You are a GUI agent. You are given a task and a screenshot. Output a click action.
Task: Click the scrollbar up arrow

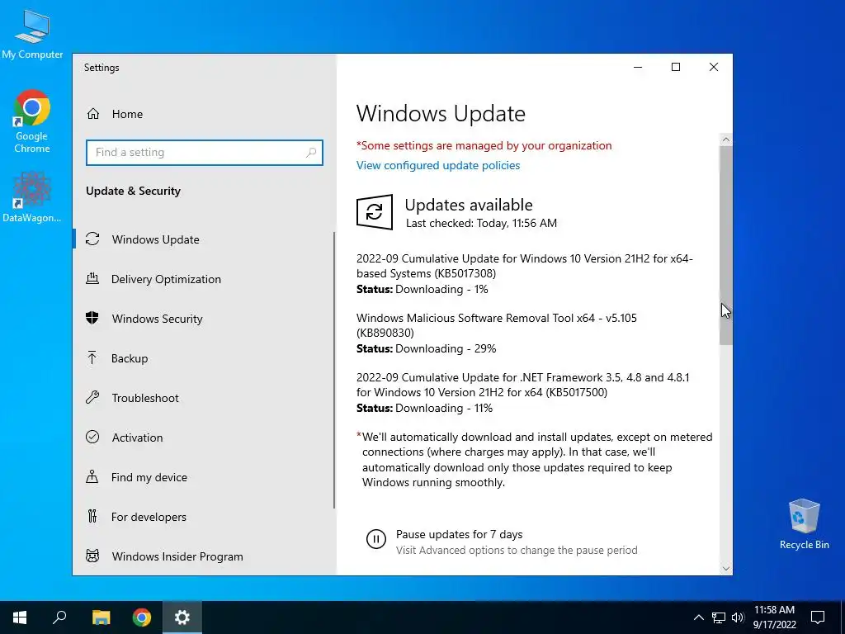tap(726, 140)
